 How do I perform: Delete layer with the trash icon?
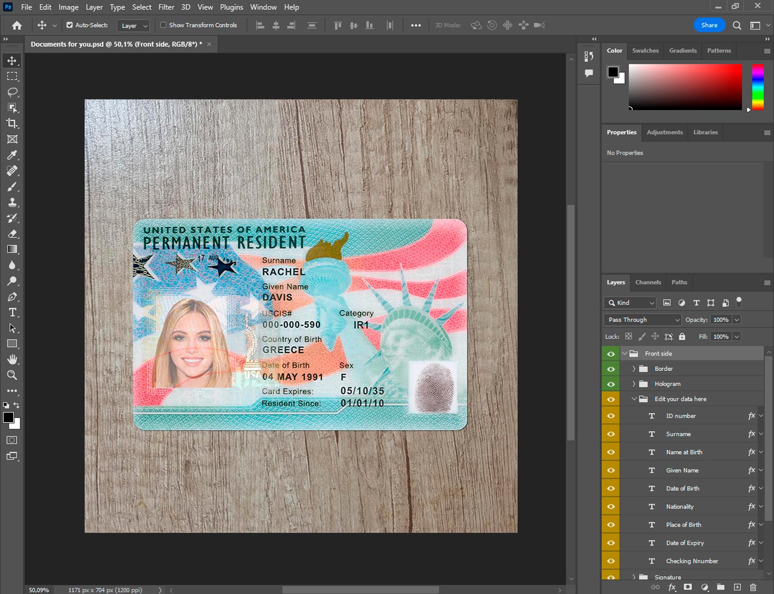(x=753, y=587)
